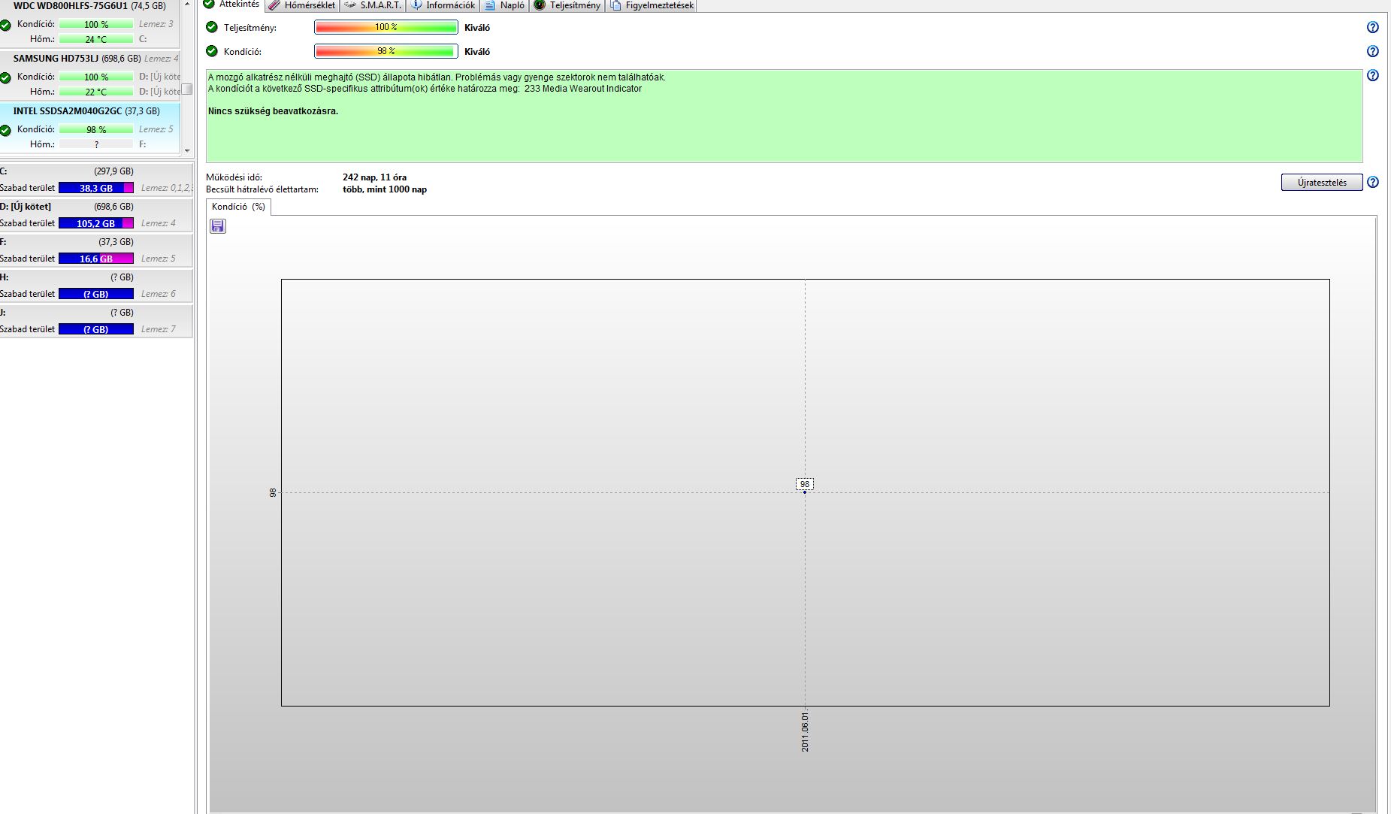Click the 242 nap, 11 óra value

[x=374, y=177]
